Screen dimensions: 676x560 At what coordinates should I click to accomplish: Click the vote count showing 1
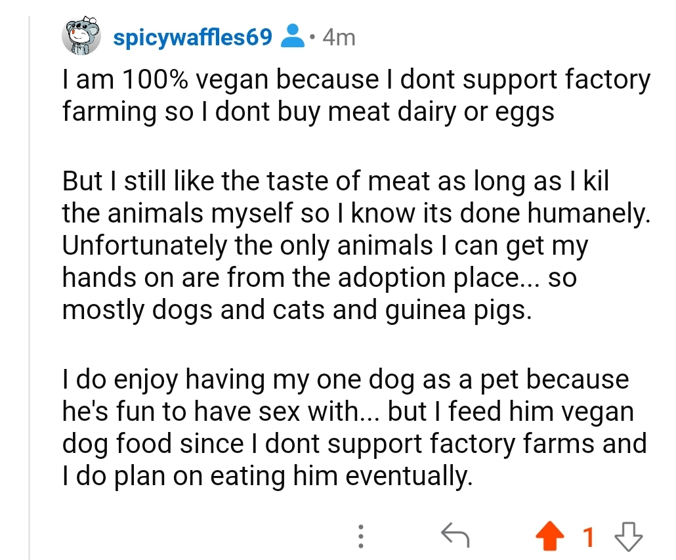[x=589, y=536]
